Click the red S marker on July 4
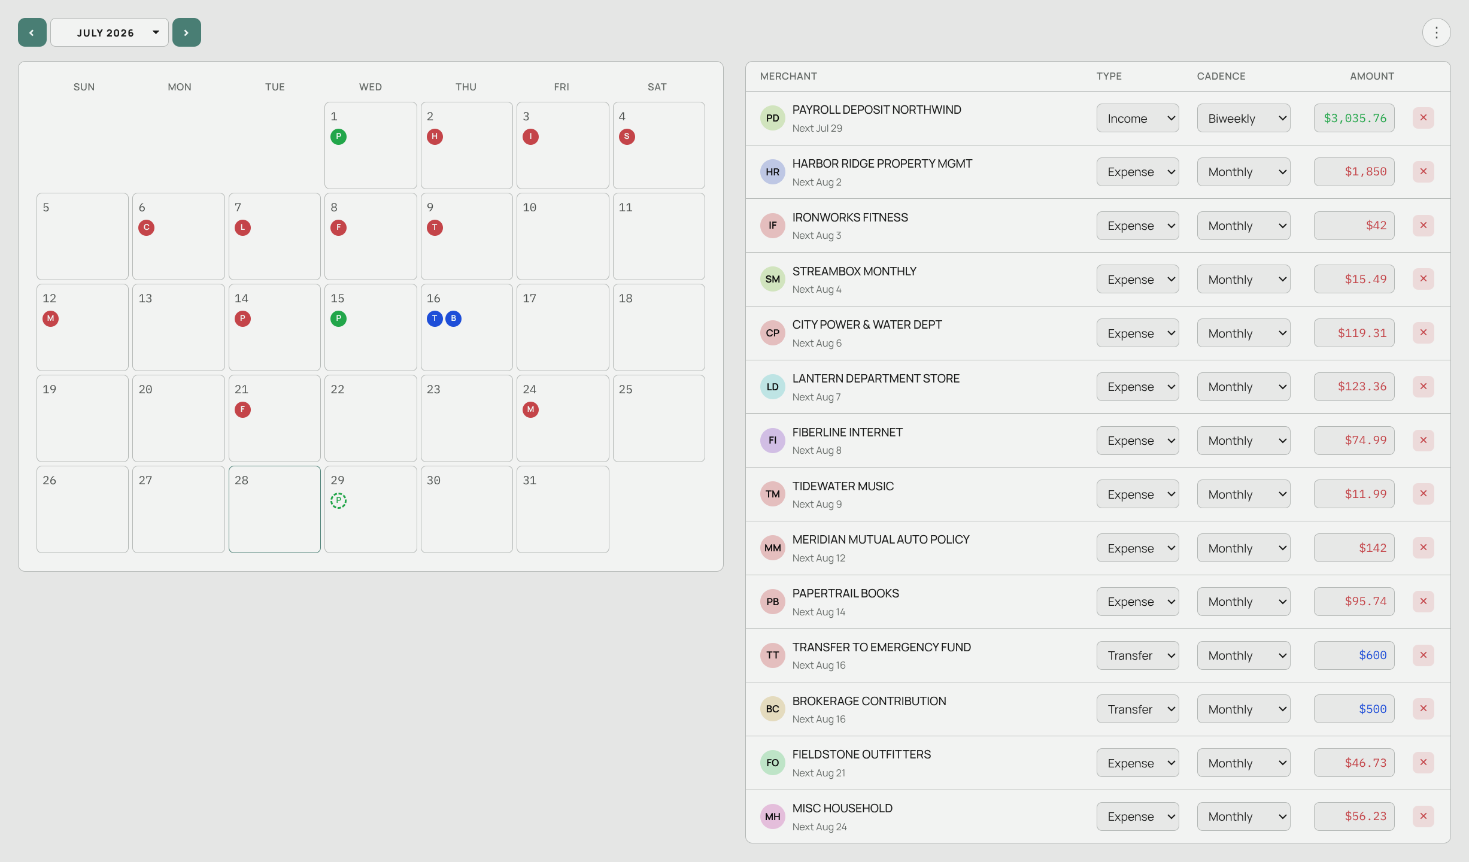1469x862 pixels. 627,136
